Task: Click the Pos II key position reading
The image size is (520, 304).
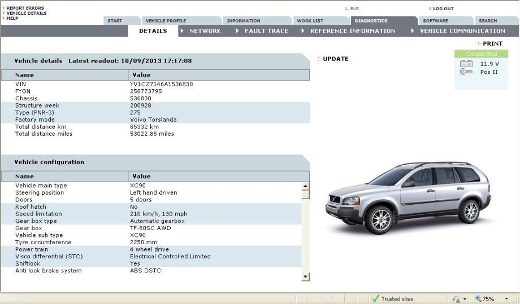Action: (x=489, y=72)
